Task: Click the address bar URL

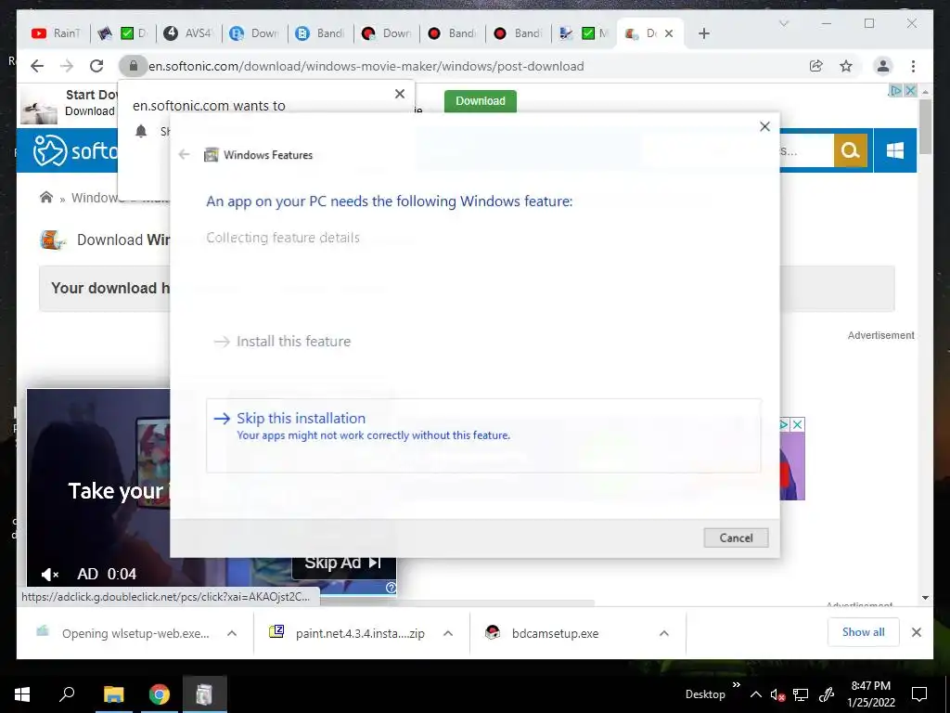Action: [x=366, y=66]
